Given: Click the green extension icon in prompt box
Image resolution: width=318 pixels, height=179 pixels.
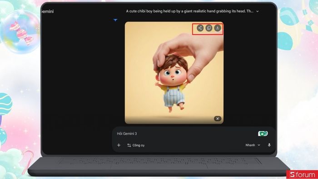Looking at the screenshot, I should (x=263, y=134).
